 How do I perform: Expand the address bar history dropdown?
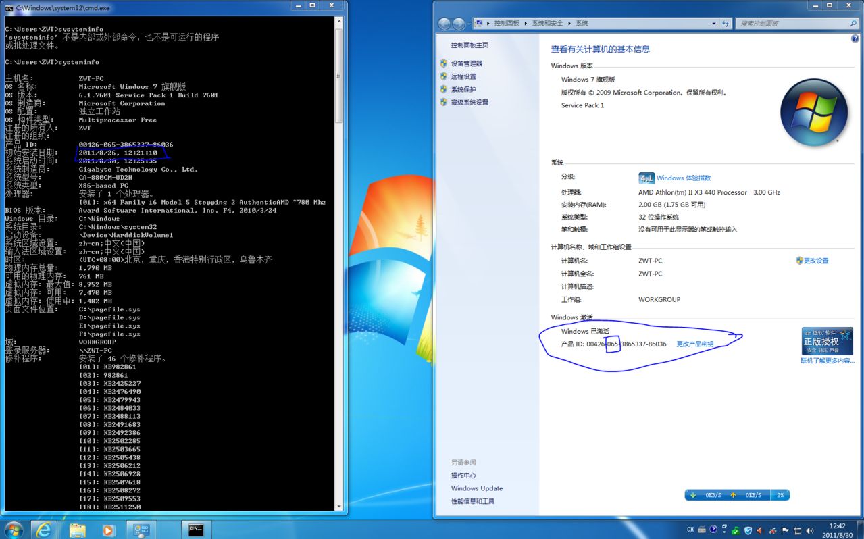pyautogui.click(x=713, y=24)
